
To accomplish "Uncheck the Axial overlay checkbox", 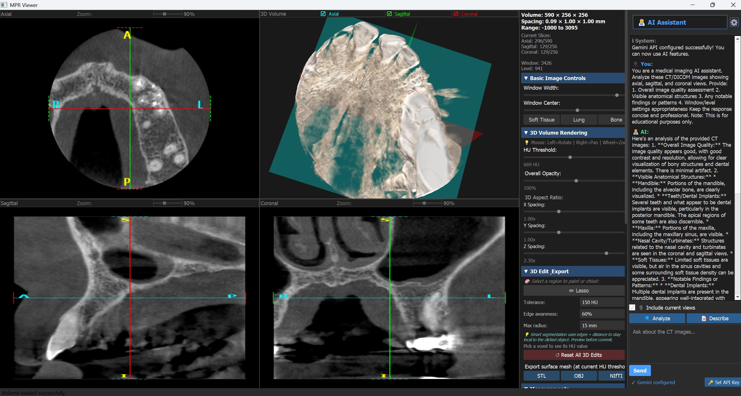I will pyautogui.click(x=323, y=14).
